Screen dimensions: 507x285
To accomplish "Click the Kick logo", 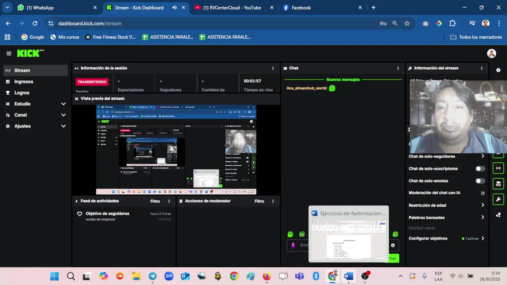I will point(30,53).
